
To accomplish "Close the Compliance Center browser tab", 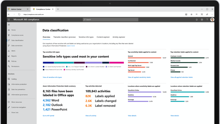I will tap(53, 9).
